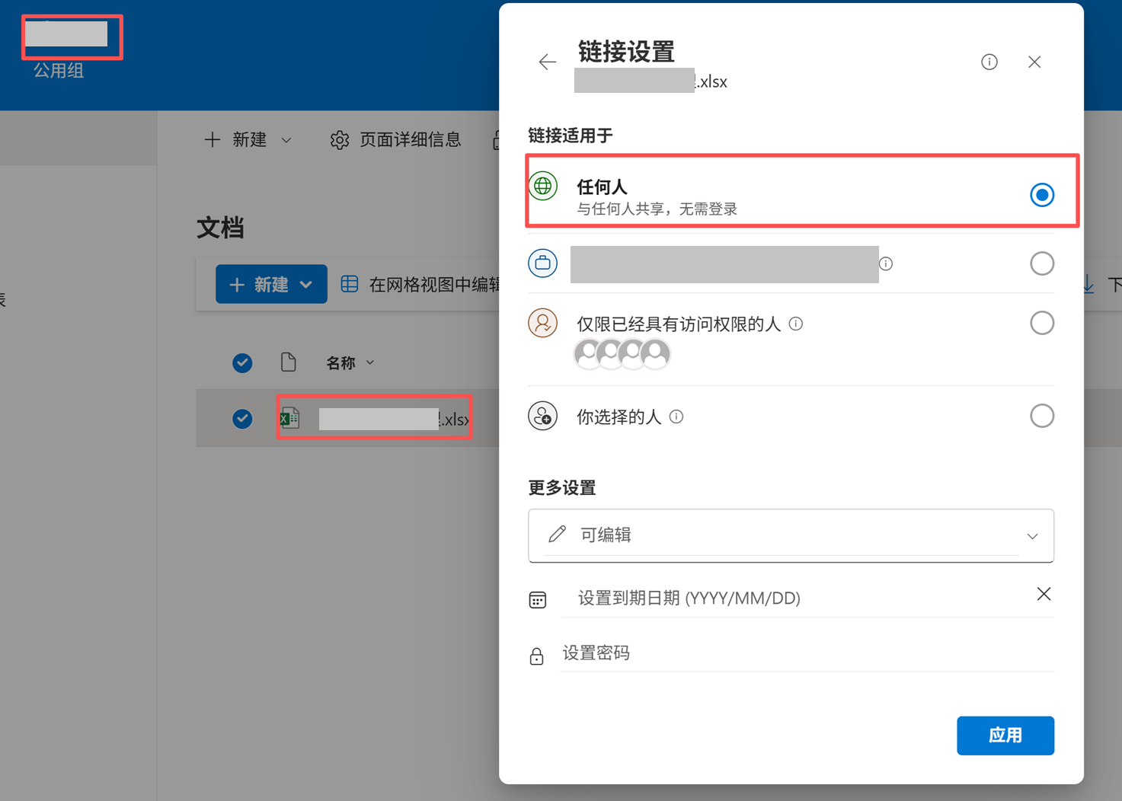Click the person icon for existing access
This screenshot has width=1122, height=801.
[543, 323]
